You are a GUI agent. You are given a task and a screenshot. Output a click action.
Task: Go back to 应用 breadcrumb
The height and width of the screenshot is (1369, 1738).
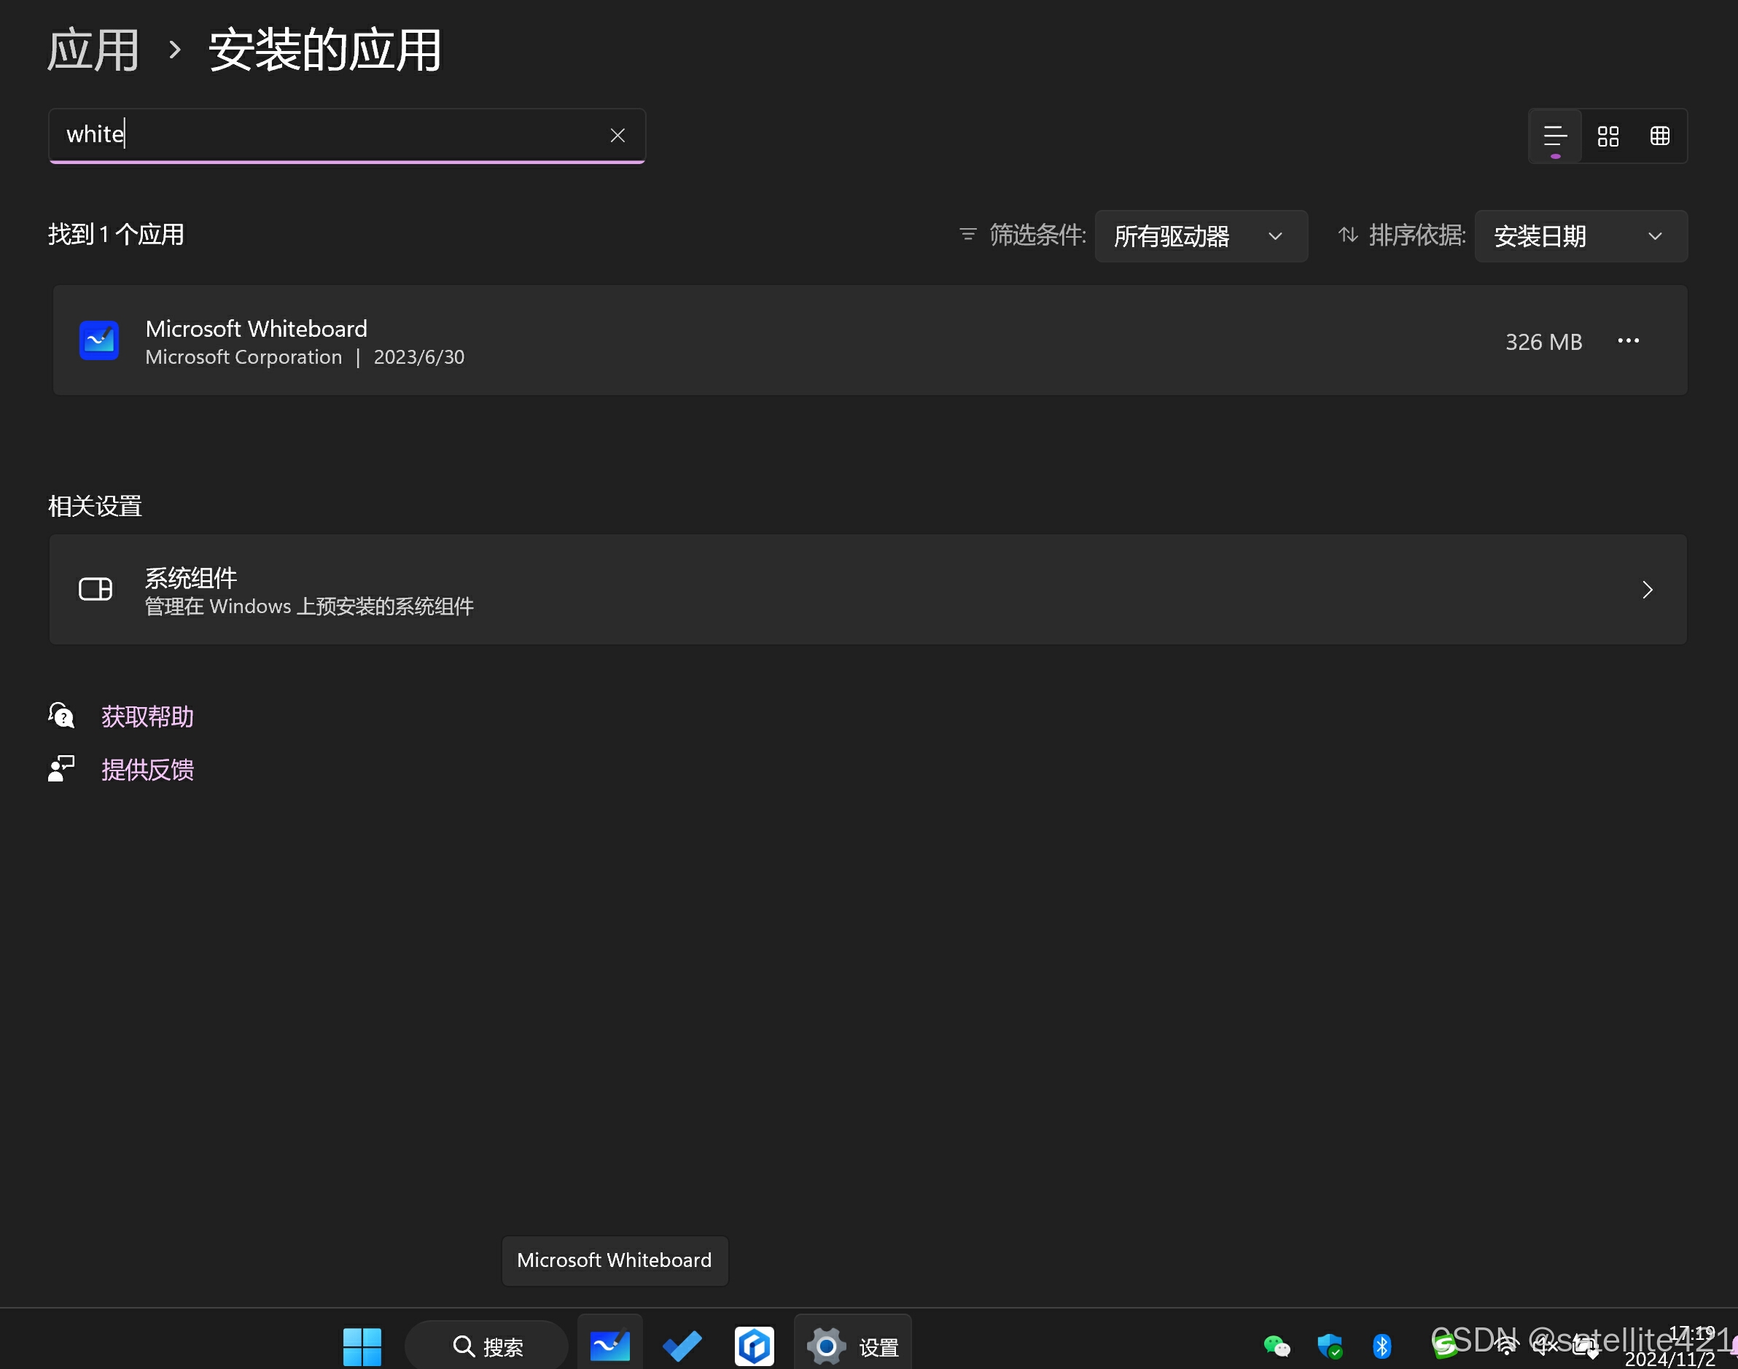tap(93, 50)
